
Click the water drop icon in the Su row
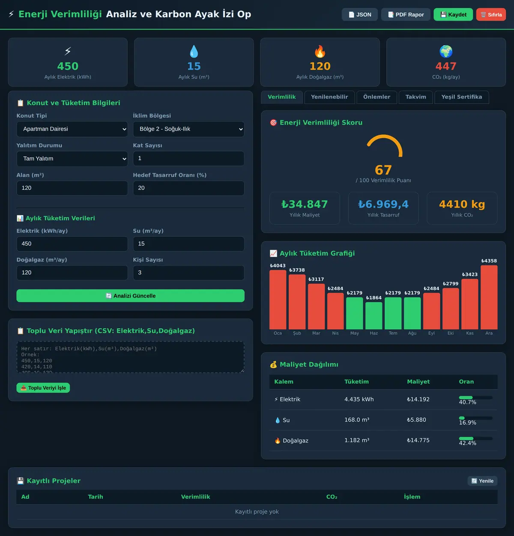coord(278,420)
